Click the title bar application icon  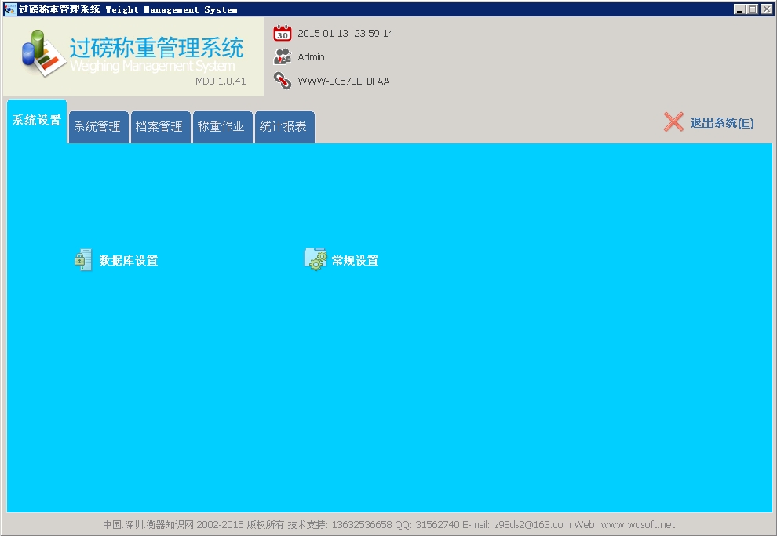(x=10, y=9)
